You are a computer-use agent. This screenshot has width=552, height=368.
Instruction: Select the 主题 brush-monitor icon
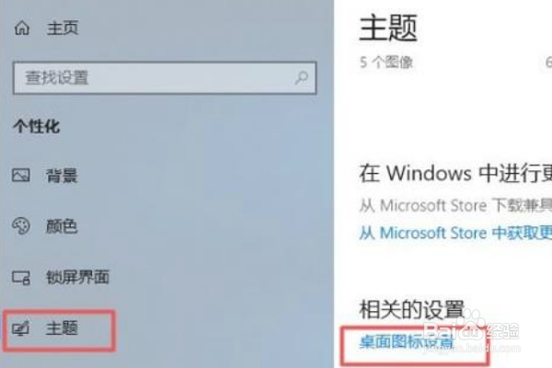(x=21, y=328)
